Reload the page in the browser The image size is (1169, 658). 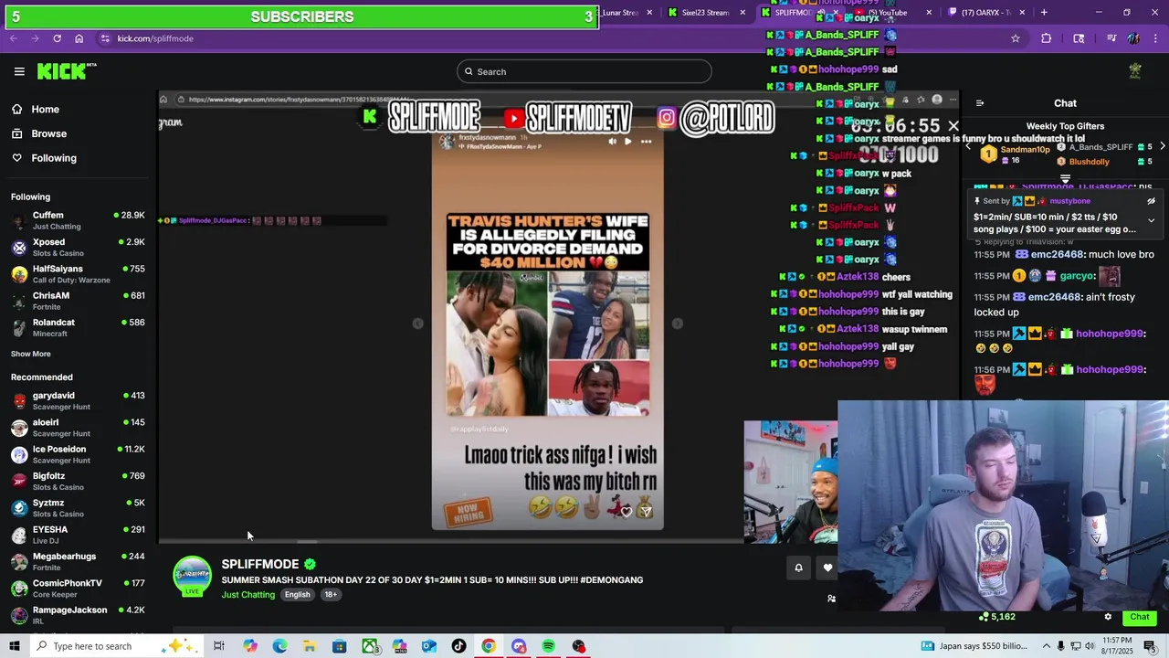tap(57, 38)
